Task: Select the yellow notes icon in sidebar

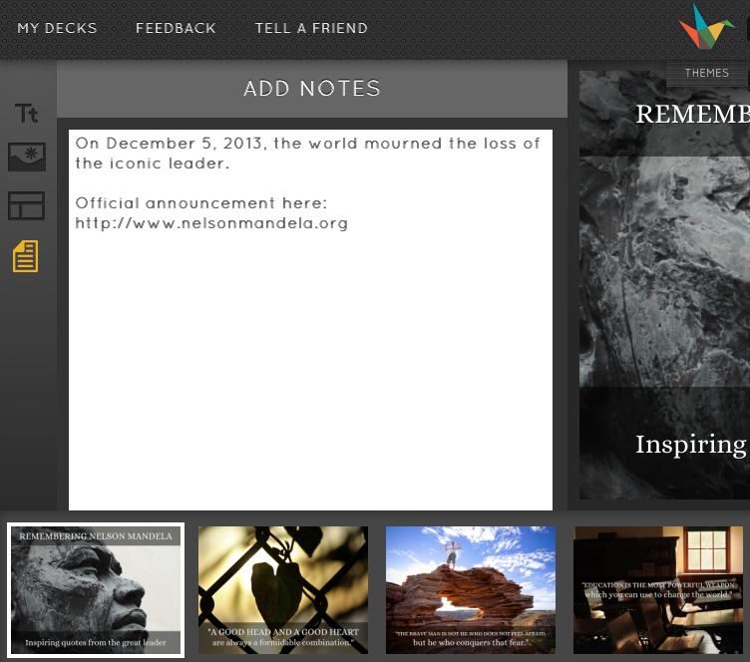Action: [26, 256]
